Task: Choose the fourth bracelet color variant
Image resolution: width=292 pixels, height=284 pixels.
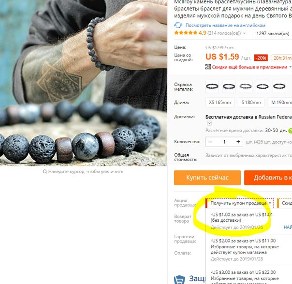Action: point(263,86)
